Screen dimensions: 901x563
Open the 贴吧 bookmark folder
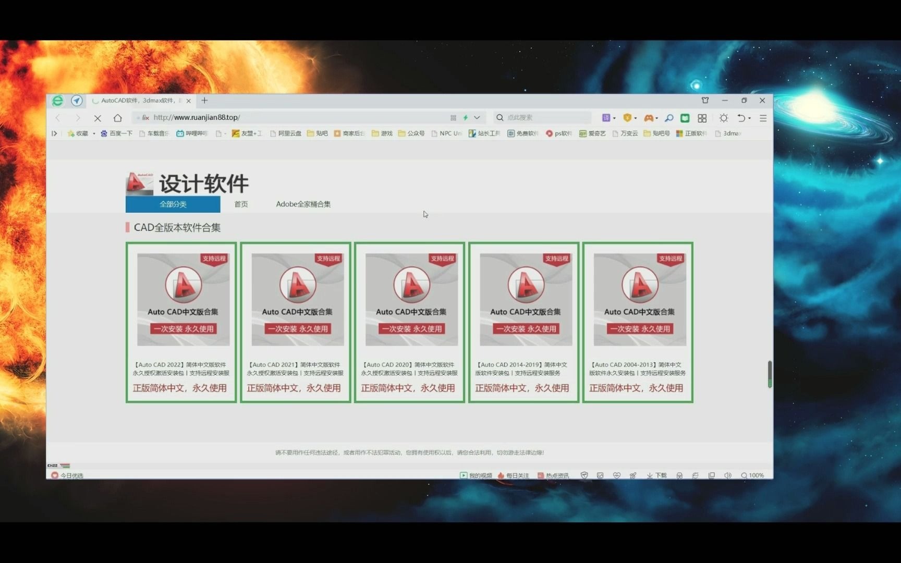coord(318,133)
